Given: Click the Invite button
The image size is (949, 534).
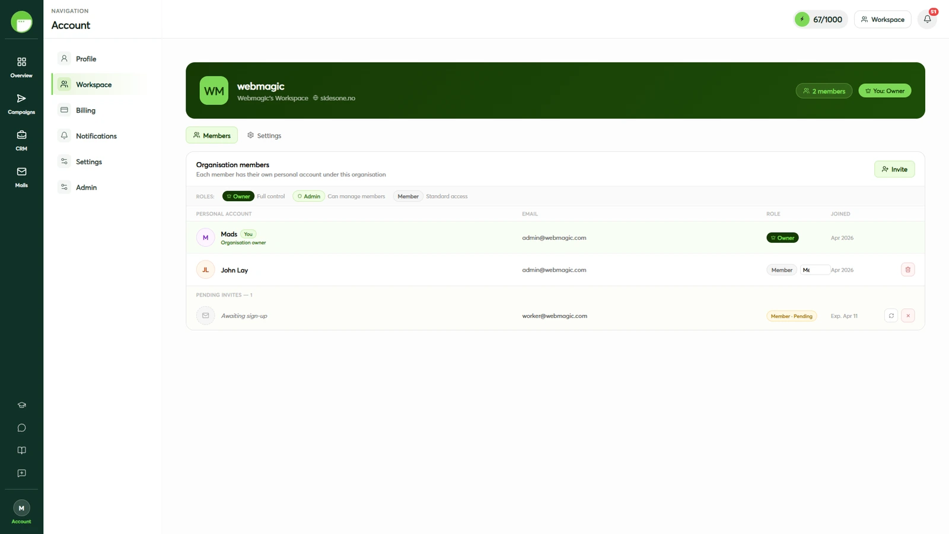Looking at the screenshot, I should (x=894, y=169).
